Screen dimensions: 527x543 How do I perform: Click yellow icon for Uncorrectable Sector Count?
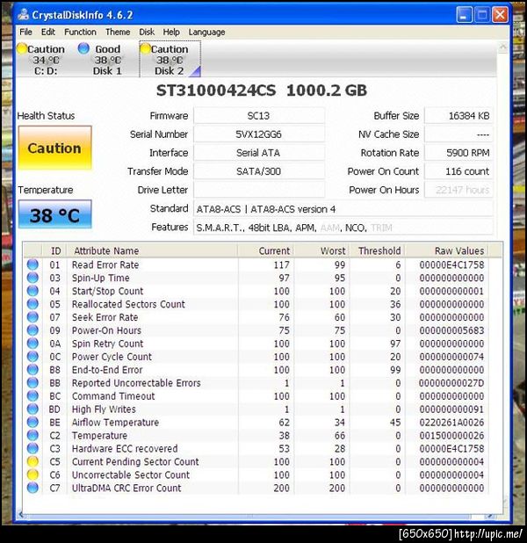[32, 474]
